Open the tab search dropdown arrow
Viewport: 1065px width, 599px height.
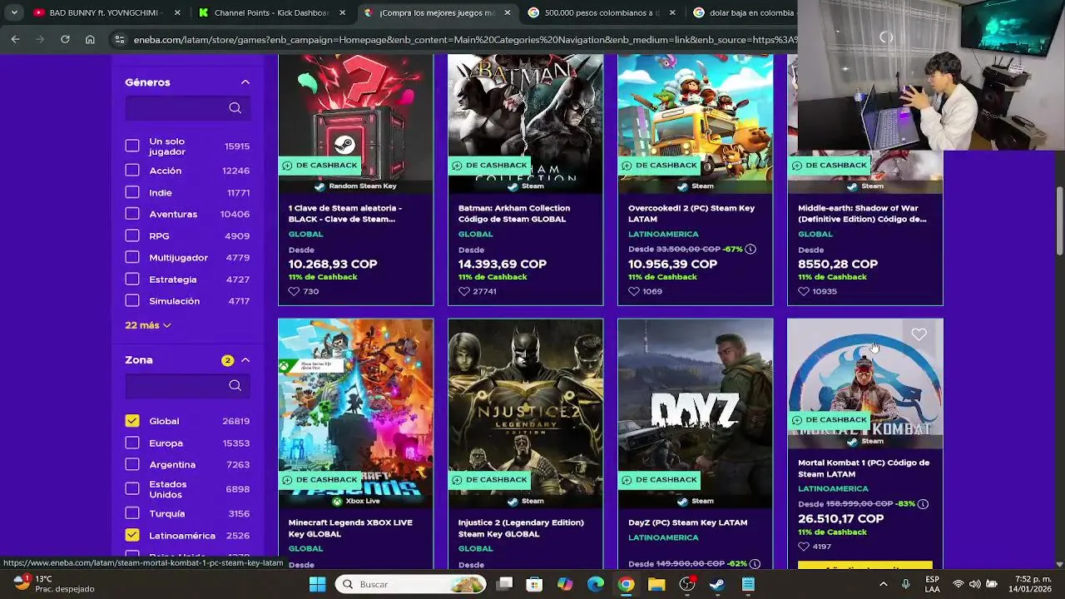14,12
